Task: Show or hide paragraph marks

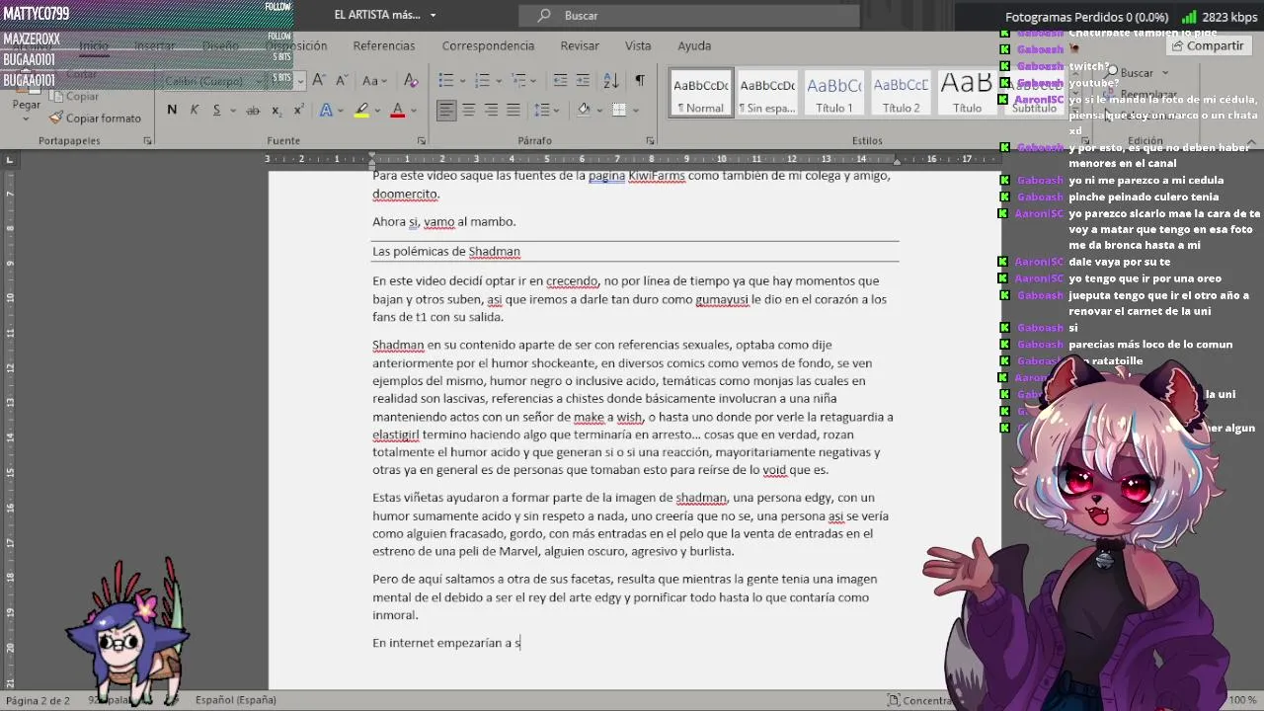Action: pyautogui.click(x=640, y=81)
